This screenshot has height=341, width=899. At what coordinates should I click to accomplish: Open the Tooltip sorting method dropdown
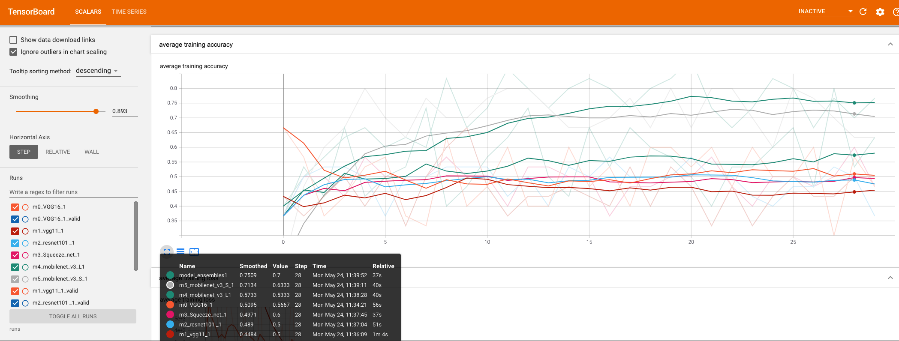[x=98, y=71]
